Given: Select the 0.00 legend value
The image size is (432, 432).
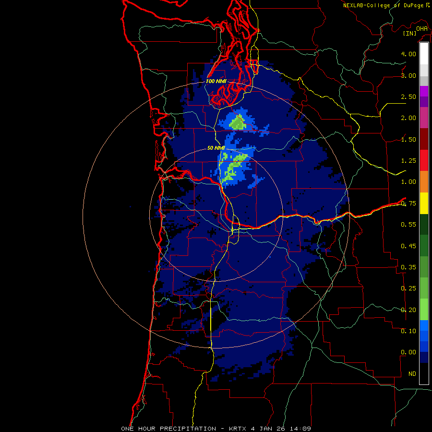Looking at the screenshot, I should click(x=408, y=352).
